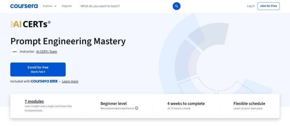
Task: Click the 'Learn at your own pace' text
Action: tap(248, 108)
